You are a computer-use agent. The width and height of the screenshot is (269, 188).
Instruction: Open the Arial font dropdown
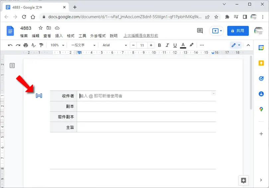115,45
